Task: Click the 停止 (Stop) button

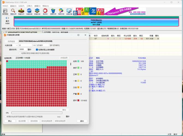Action: [x=10, y=121]
